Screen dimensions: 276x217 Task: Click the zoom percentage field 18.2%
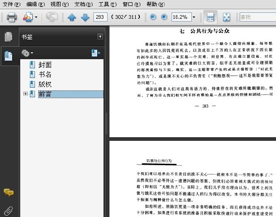click(x=182, y=17)
